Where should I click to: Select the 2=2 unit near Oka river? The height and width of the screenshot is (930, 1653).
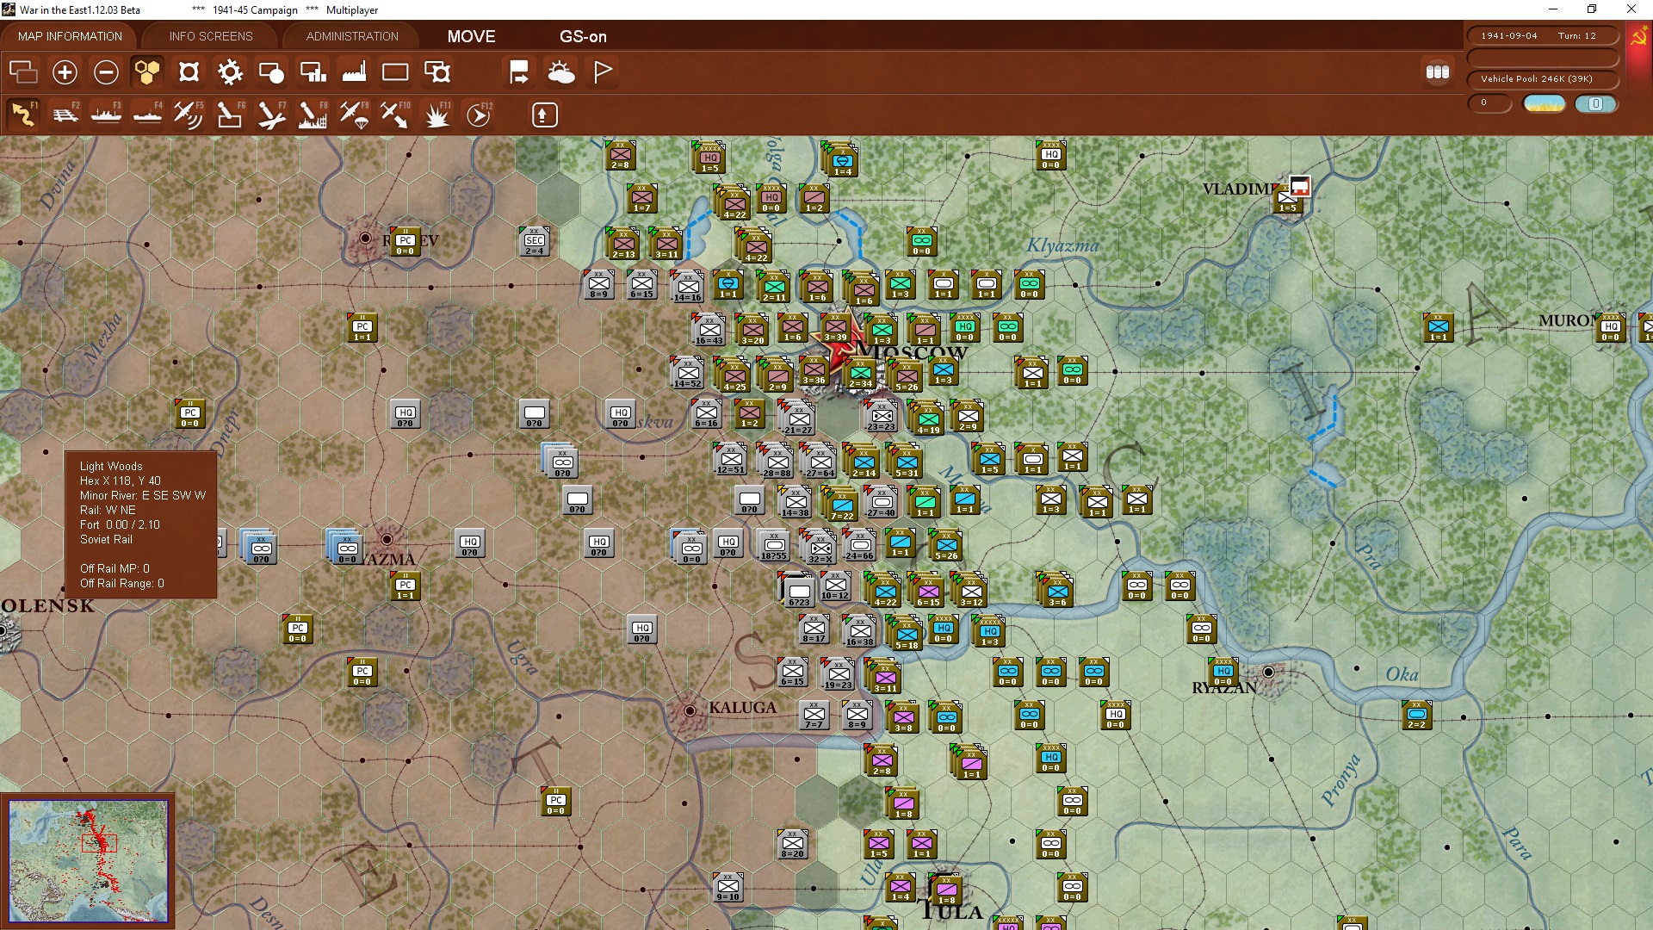coord(1416,715)
